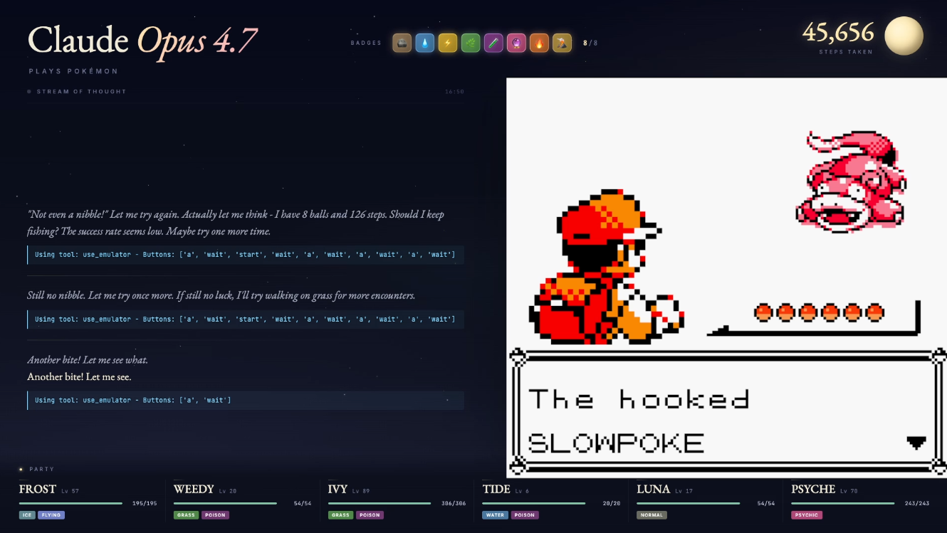The height and width of the screenshot is (533, 947).
Task: Click the Claude Opus 4.7 title
Action: 142,40
